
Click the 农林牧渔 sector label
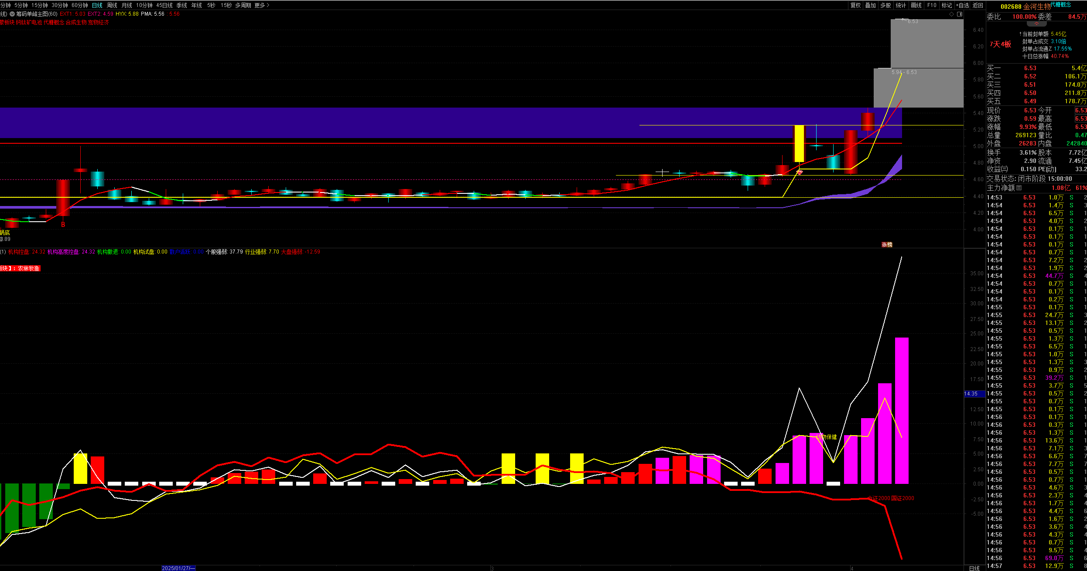(x=28, y=268)
